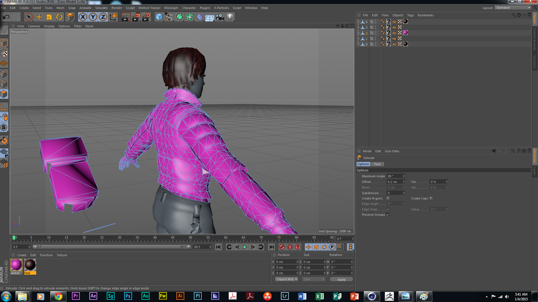Uncheck the Preserve Groups checkbox
This screenshot has width=538, height=302.
[388, 215]
